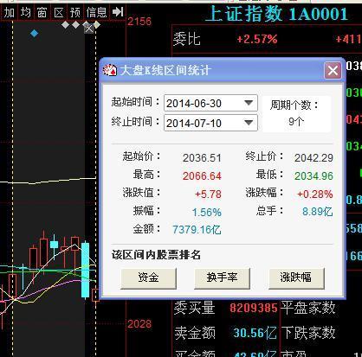Click the 涨跌幅 value +0.28%
Image resolution: width=362 pixels, height=357 pixels.
coord(315,194)
